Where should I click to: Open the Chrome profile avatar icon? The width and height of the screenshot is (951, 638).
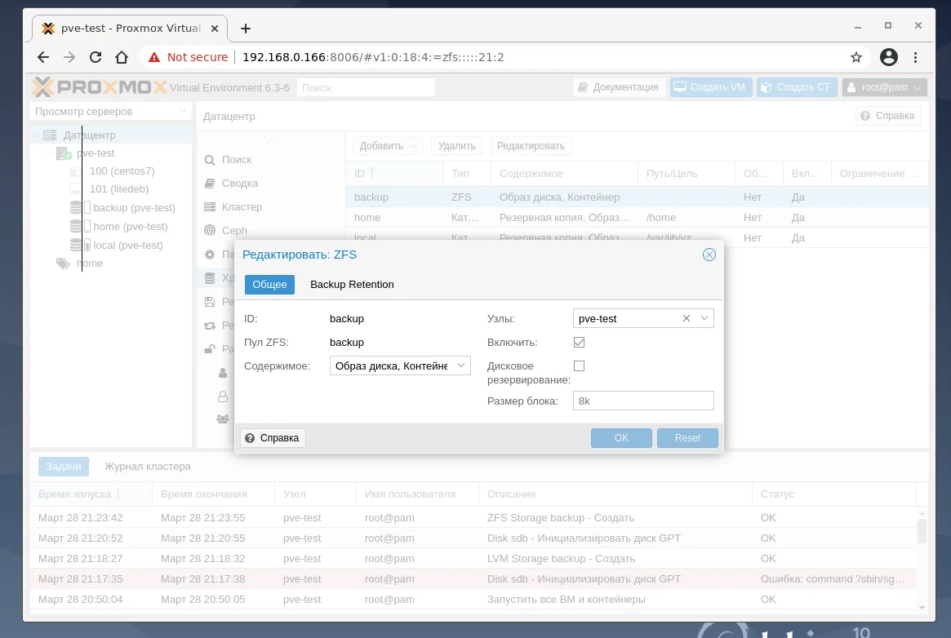pyautogui.click(x=888, y=57)
